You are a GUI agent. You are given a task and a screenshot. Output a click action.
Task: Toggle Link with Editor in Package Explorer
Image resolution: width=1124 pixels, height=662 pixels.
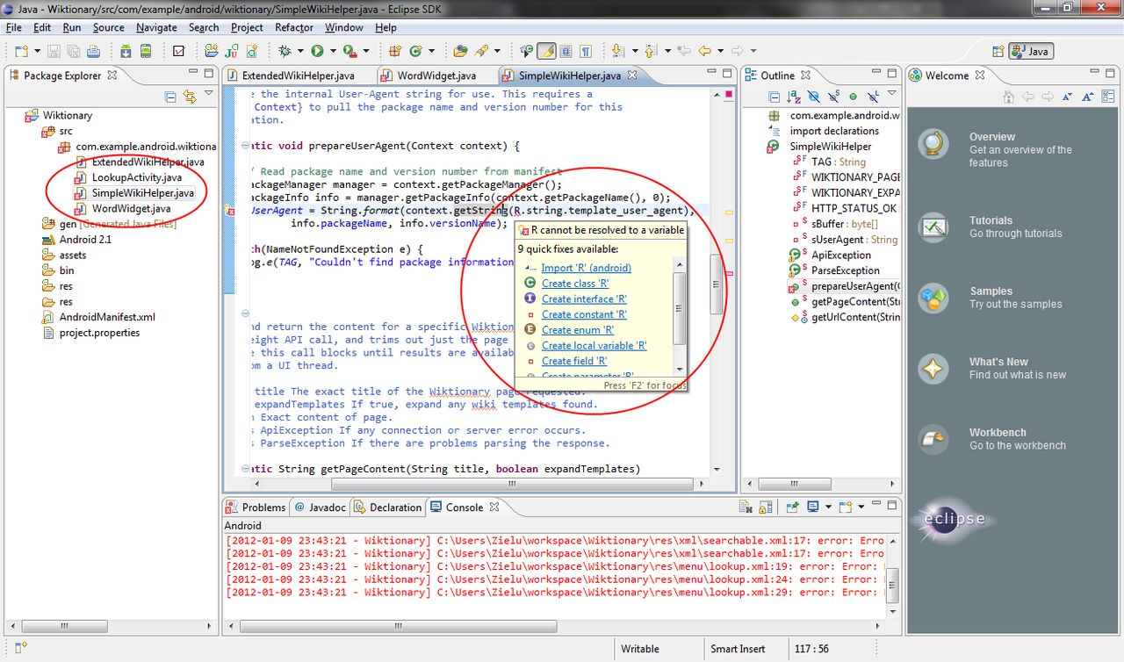[190, 97]
